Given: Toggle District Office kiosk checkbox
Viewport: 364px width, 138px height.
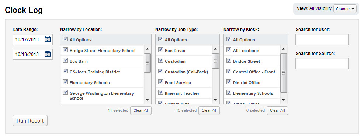Looking at the screenshot, I should coord(229,82).
